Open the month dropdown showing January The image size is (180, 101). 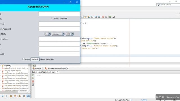pyautogui.click(x=58, y=34)
